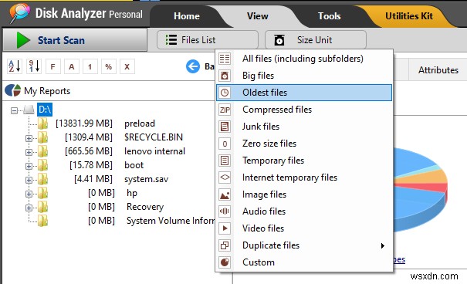Click the Zero size files icon
The width and height of the screenshot is (467, 284).
(225, 144)
